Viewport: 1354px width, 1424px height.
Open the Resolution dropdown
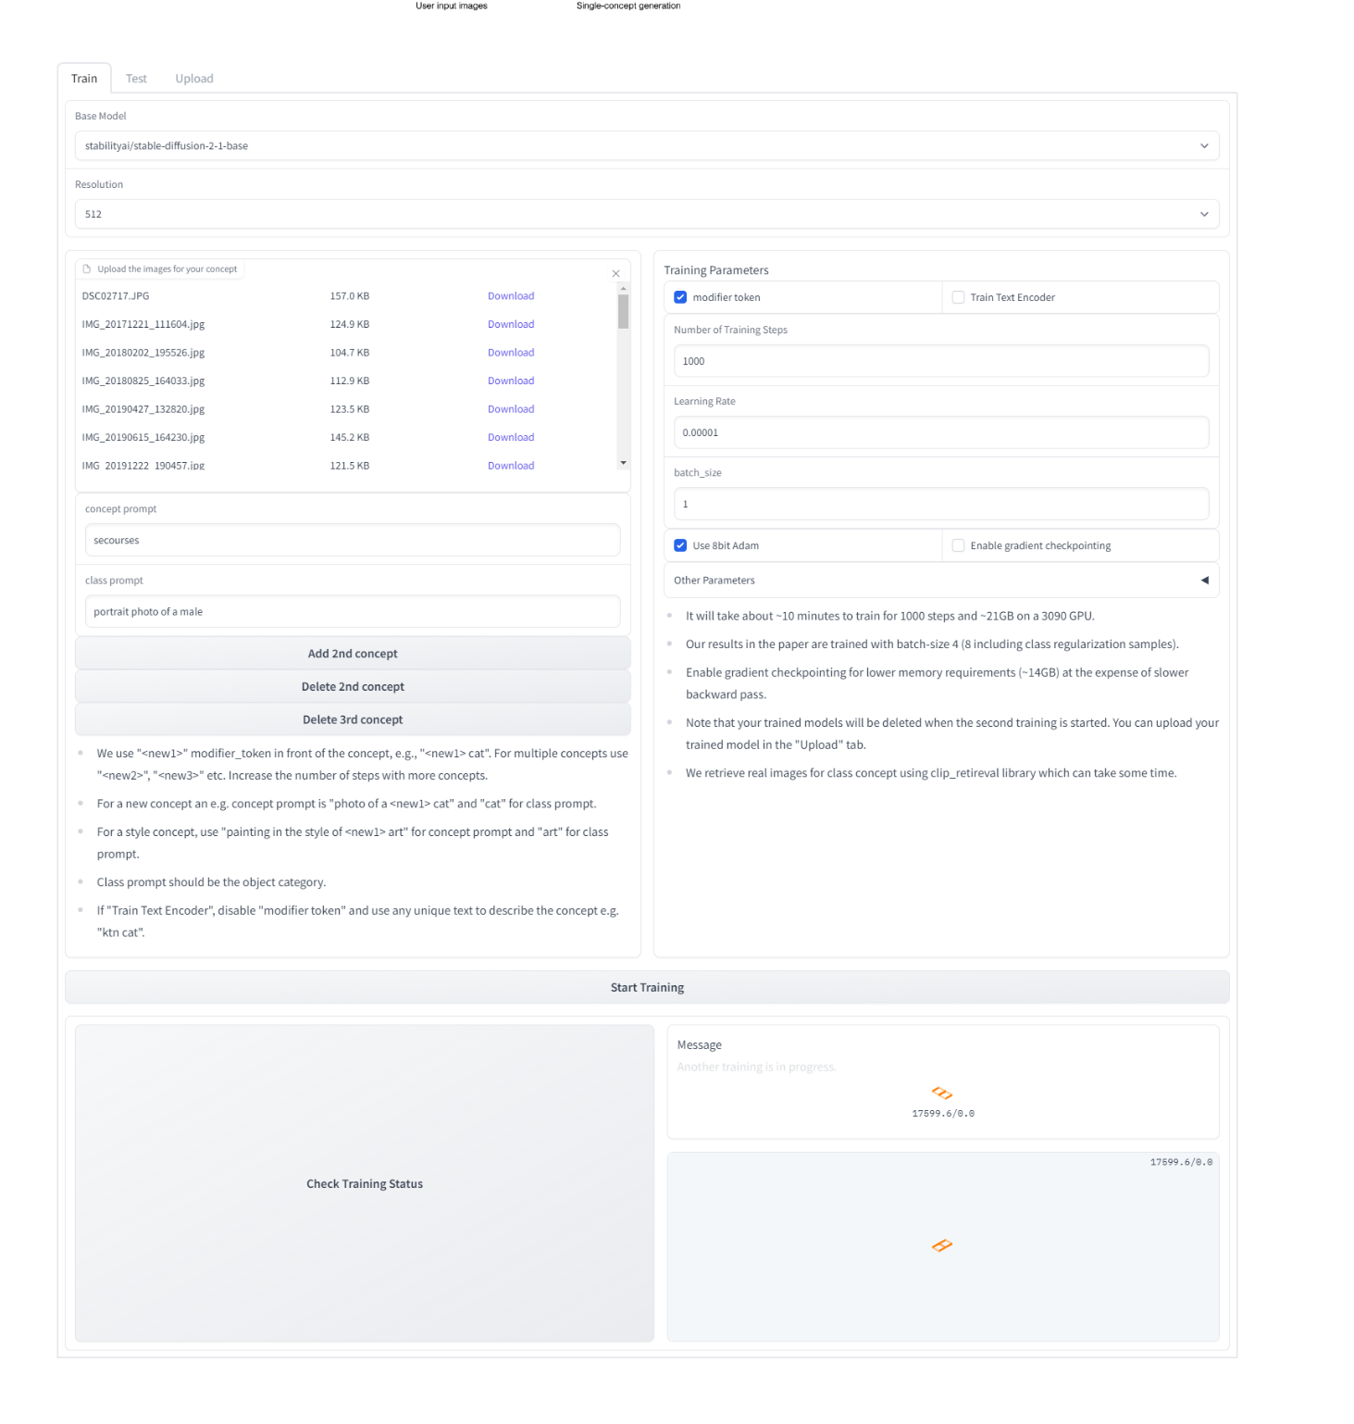point(646,214)
